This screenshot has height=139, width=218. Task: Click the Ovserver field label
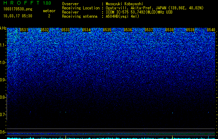coord(70,4)
